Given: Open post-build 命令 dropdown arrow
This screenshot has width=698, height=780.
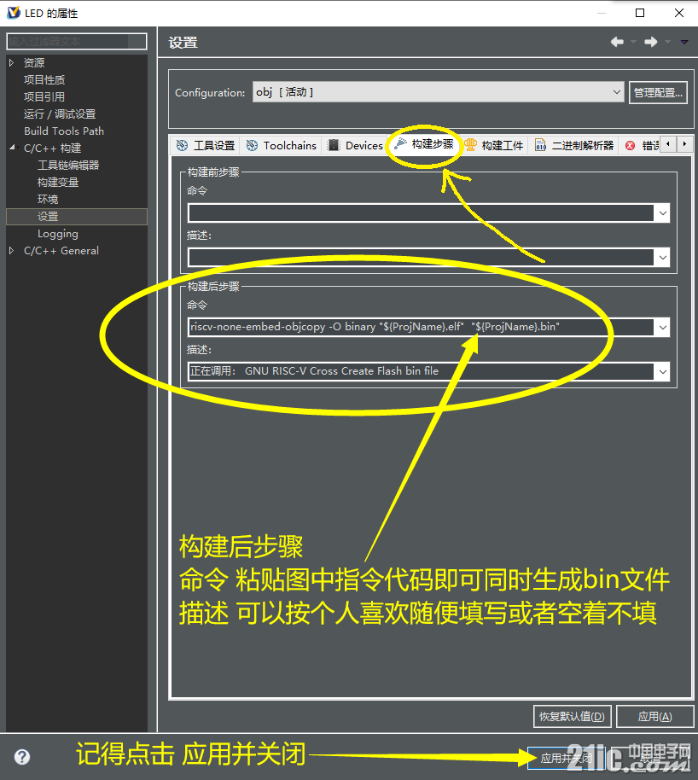Looking at the screenshot, I should [663, 328].
